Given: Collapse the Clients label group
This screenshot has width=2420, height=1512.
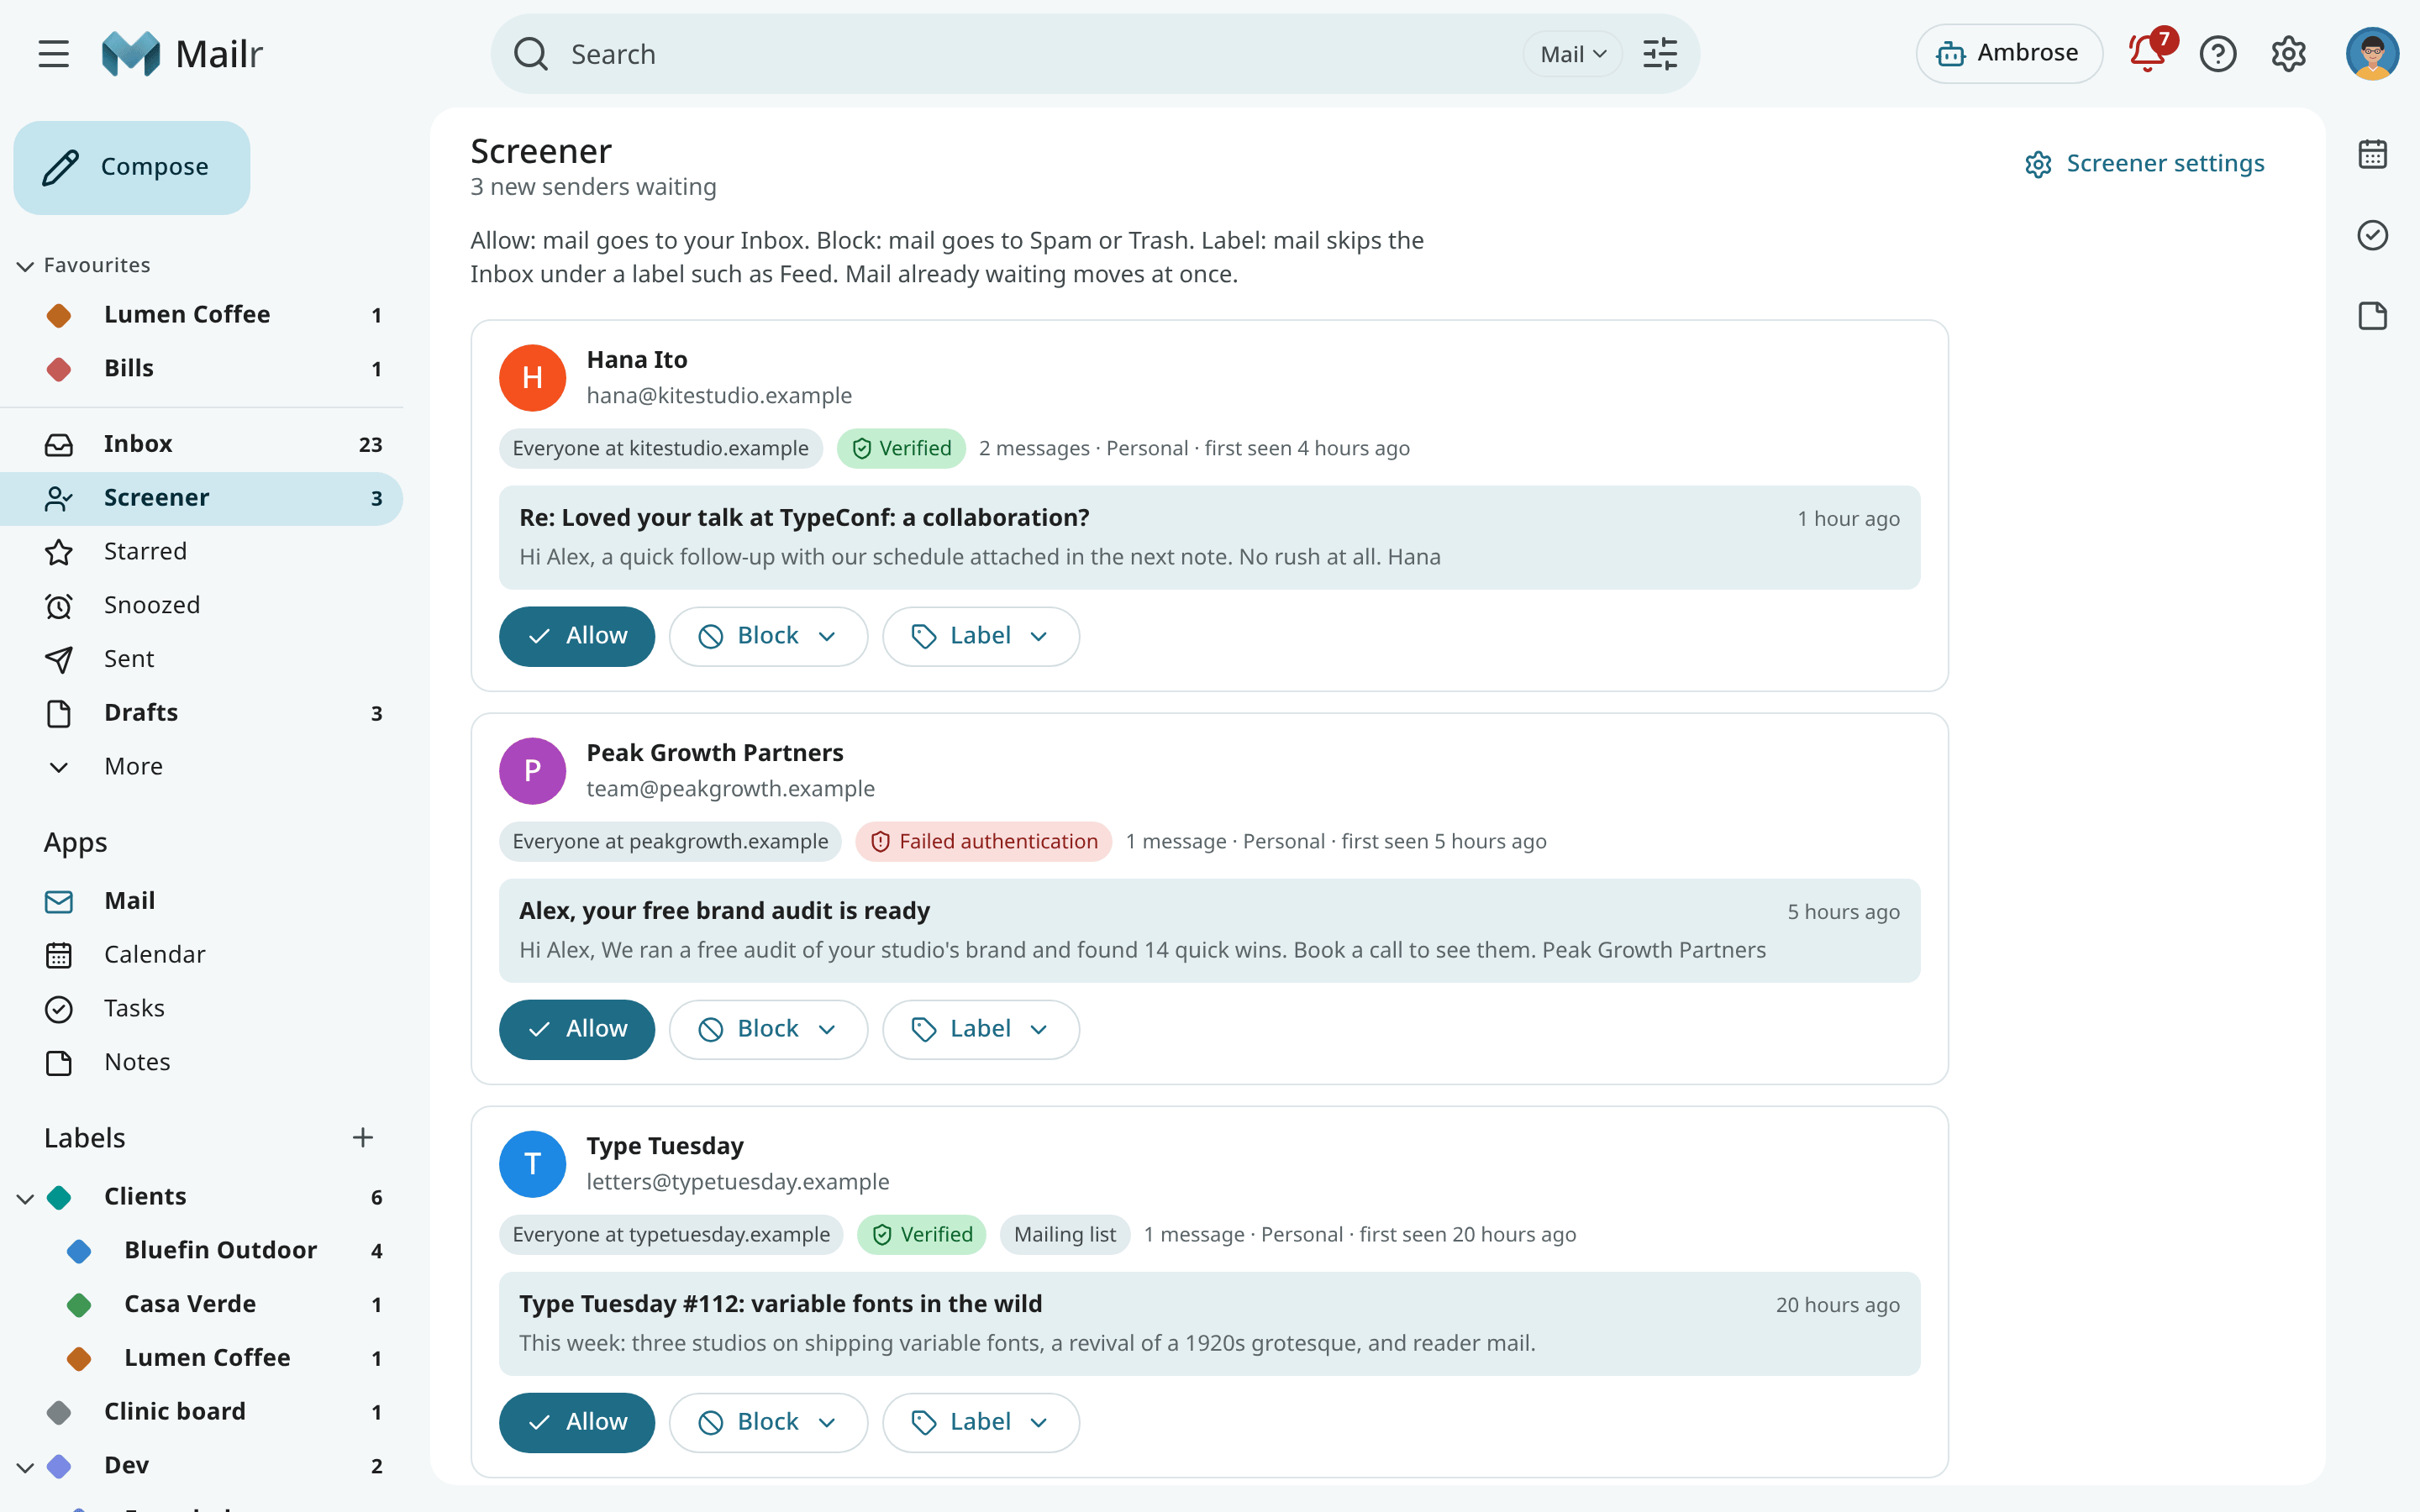Looking at the screenshot, I should pyautogui.click(x=26, y=1197).
